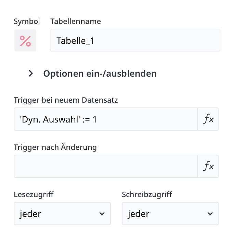The width and height of the screenshot is (230, 232).
Task: Open formula editor for new-record trigger
Action: pyautogui.click(x=208, y=119)
